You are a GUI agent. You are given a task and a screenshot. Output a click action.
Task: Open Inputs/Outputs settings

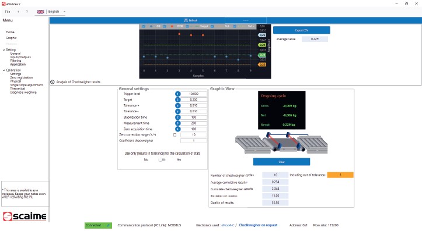(x=20, y=57)
